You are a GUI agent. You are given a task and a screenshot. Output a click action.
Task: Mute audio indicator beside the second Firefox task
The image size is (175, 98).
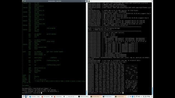pos(64,97)
